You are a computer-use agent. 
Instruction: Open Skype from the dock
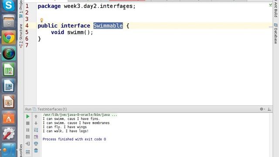coord(9,5)
